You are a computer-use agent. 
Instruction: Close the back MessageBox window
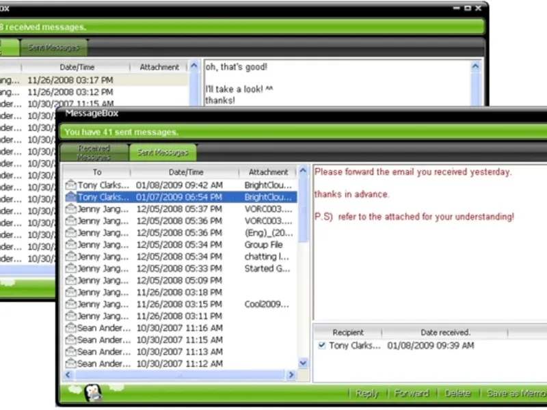pos(478,8)
